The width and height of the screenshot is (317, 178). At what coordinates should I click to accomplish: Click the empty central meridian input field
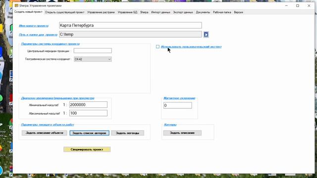click(x=93, y=50)
